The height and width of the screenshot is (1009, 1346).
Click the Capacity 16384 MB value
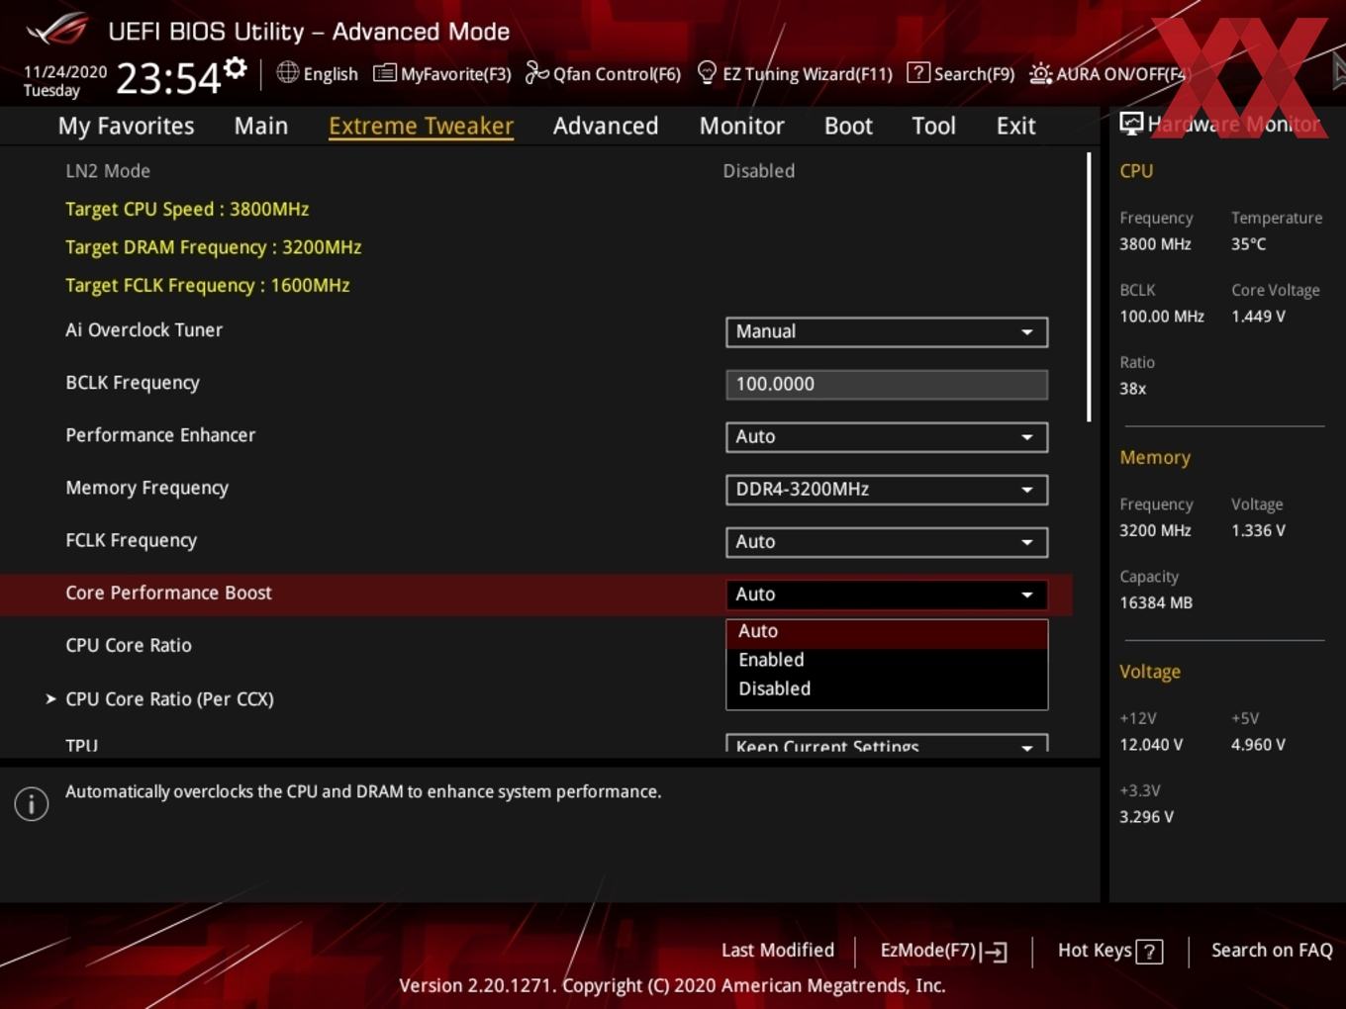tap(1156, 602)
